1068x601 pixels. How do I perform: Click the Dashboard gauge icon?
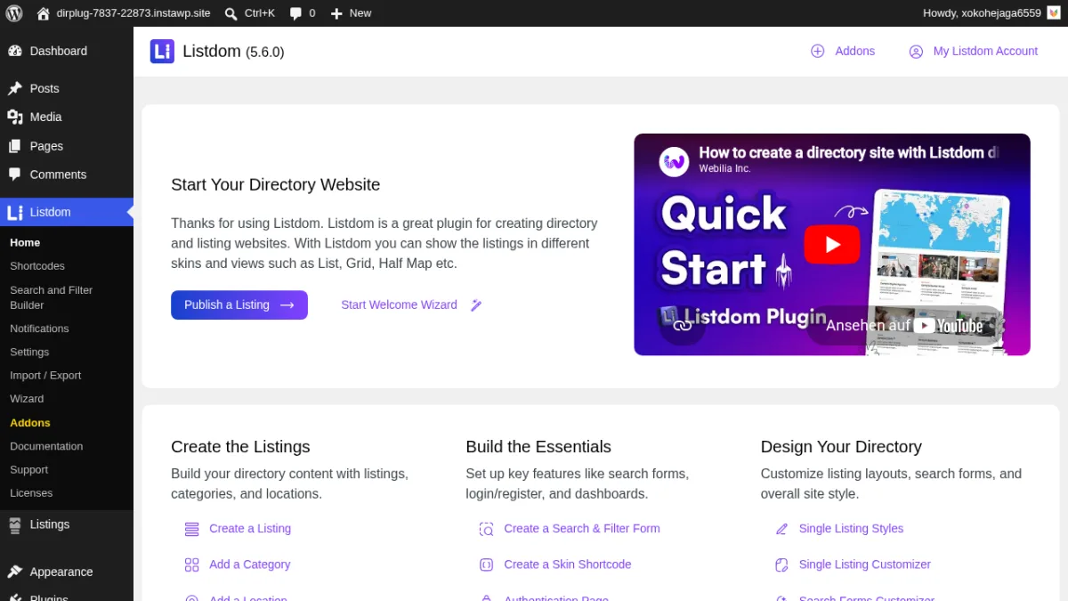click(15, 51)
